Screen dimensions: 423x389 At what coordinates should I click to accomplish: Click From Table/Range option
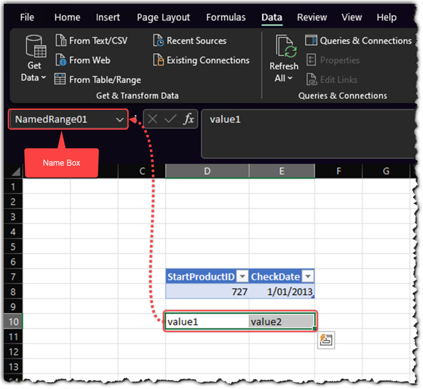pos(97,80)
